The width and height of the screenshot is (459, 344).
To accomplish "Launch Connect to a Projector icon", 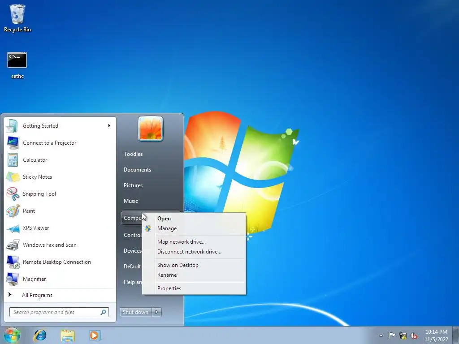I will [13, 143].
